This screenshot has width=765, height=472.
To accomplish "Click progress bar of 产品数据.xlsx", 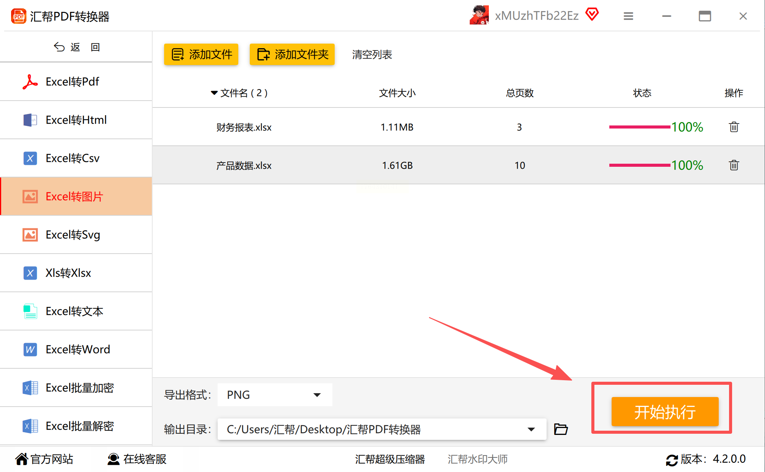I will 640,165.
